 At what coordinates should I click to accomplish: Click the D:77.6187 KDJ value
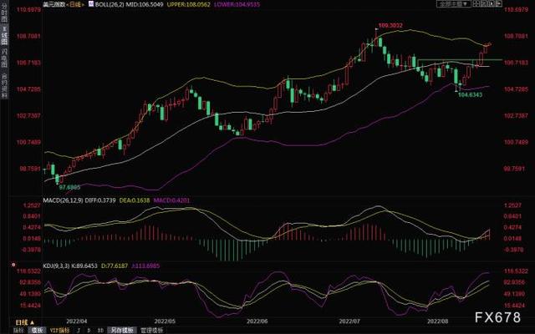tap(115, 266)
